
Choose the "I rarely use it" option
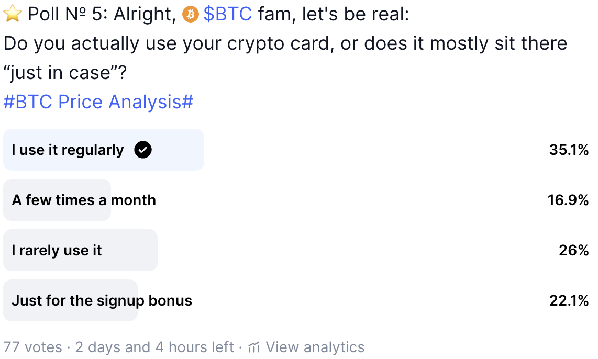pyautogui.click(x=57, y=251)
